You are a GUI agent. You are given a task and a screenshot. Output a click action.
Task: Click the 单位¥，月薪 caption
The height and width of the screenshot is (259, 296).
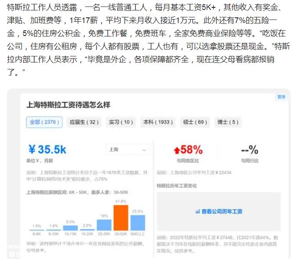tap(40, 161)
